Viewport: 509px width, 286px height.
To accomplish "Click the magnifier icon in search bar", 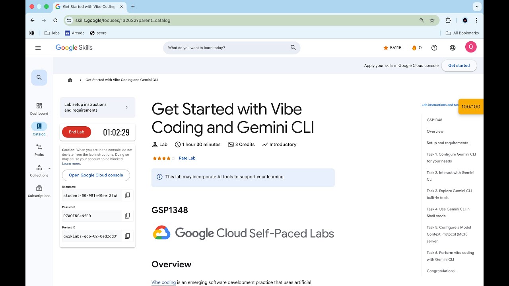I will (x=293, y=48).
